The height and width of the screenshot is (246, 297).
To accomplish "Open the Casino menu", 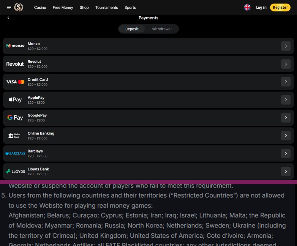I will pyautogui.click(x=40, y=7).
